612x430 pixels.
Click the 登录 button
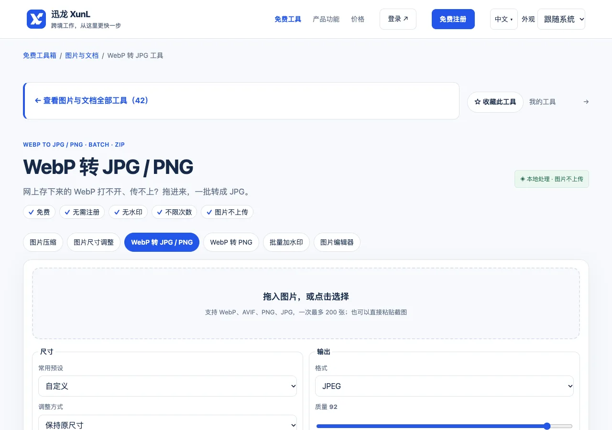398,19
